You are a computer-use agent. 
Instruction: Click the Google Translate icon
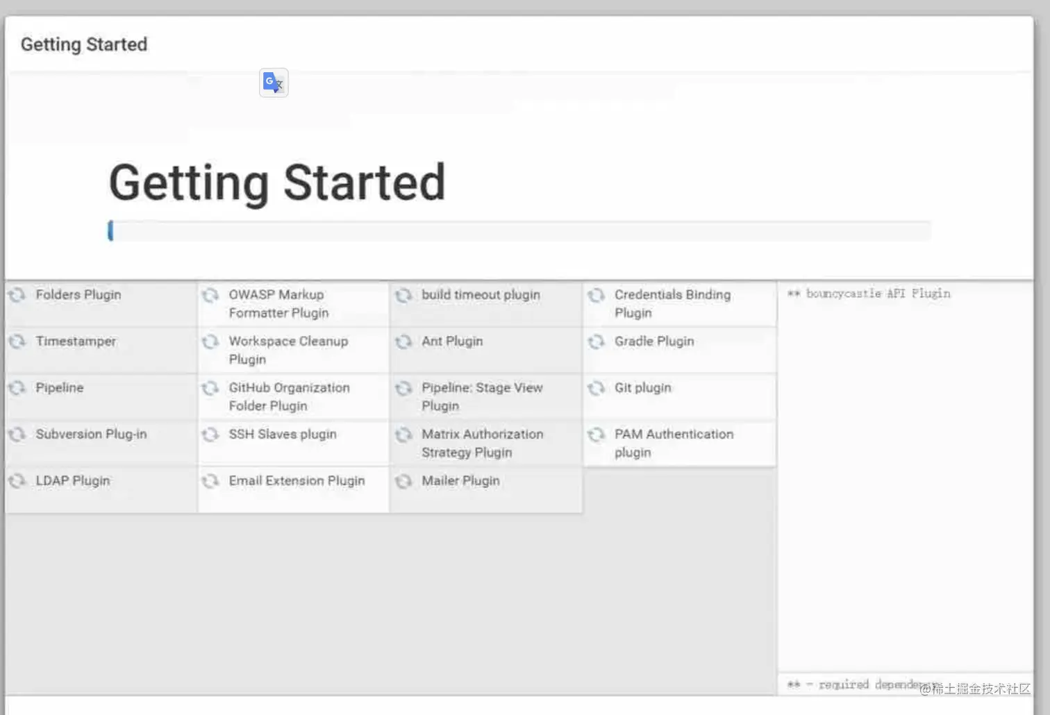coord(274,83)
